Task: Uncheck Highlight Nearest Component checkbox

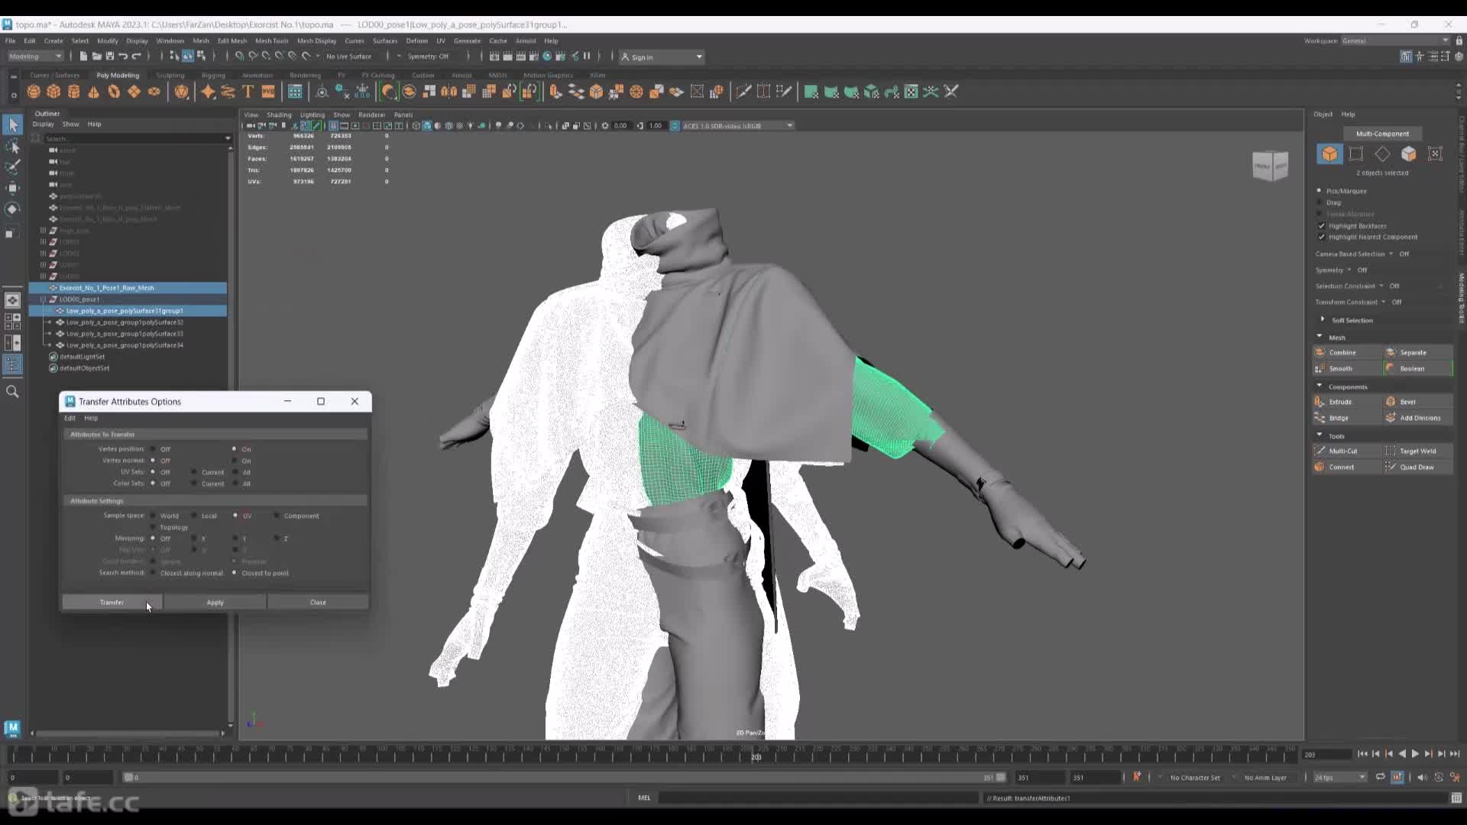Action: click(1322, 237)
